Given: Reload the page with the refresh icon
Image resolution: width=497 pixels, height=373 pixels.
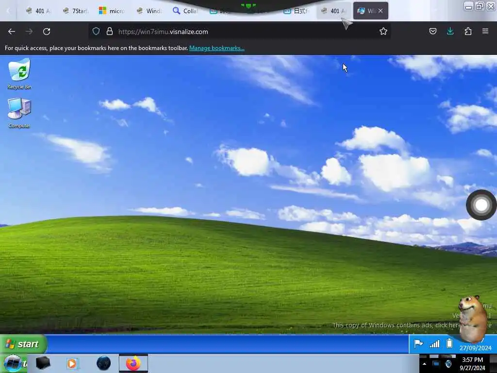Looking at the screenshot, I should pyautogui.click(x=47, y=32).
